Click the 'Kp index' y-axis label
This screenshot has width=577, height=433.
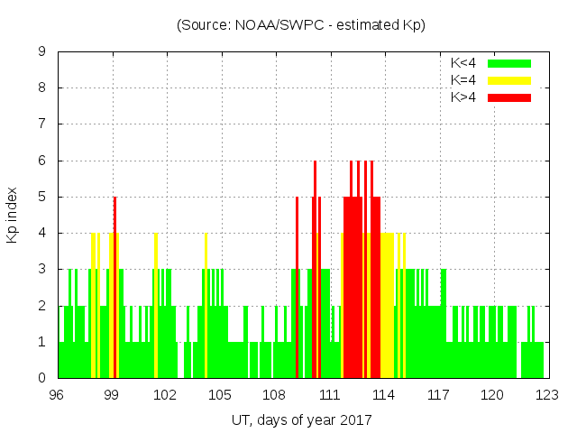pos(13,215)
